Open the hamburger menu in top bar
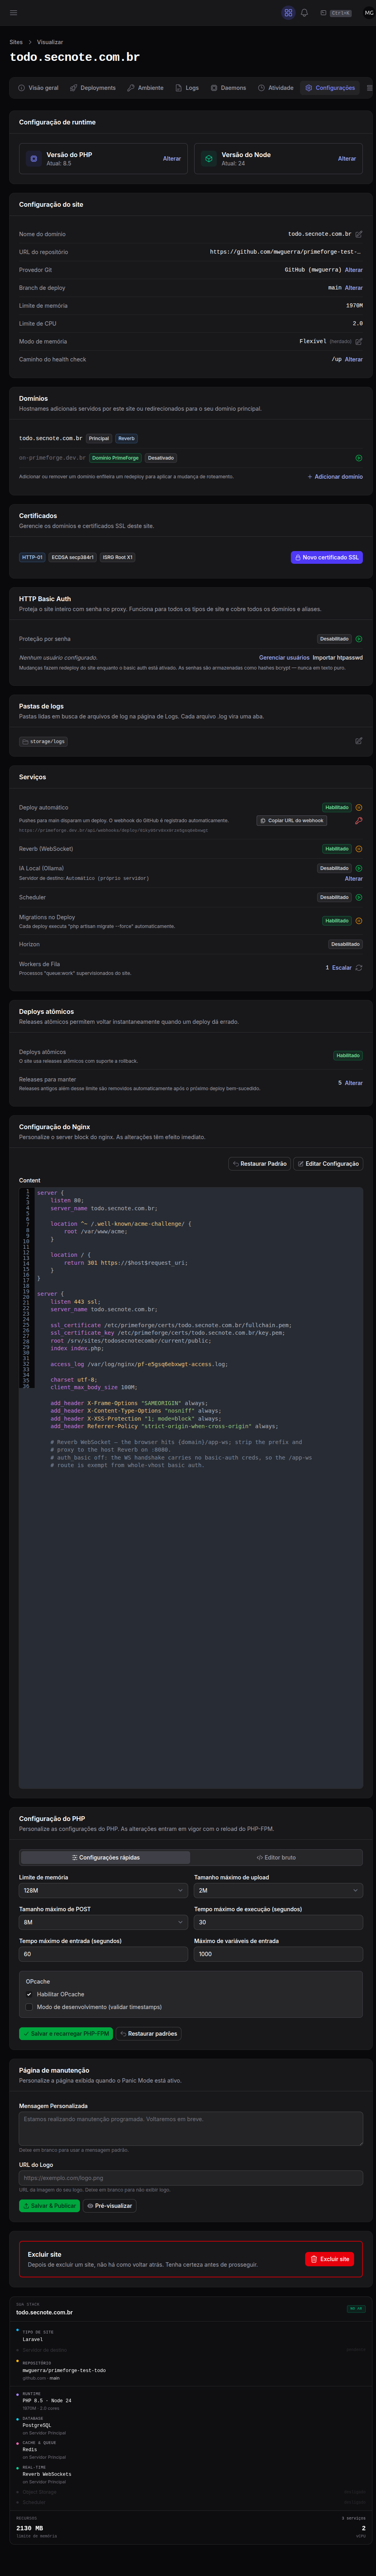This screenshot has height=2576, width=376. coord(14,13)
